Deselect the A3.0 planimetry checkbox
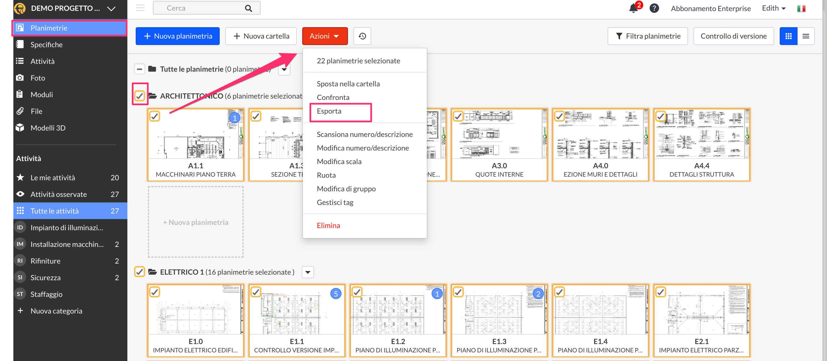 click(x=458, y=116)
